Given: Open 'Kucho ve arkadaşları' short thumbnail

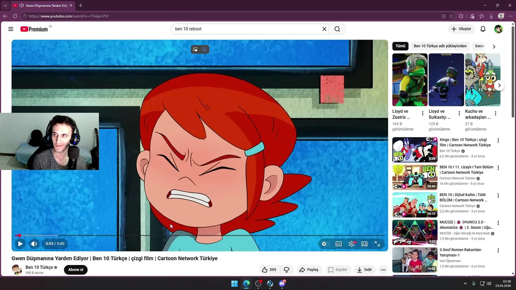Looking at the screenshot, I should click(x=483, y=80).
